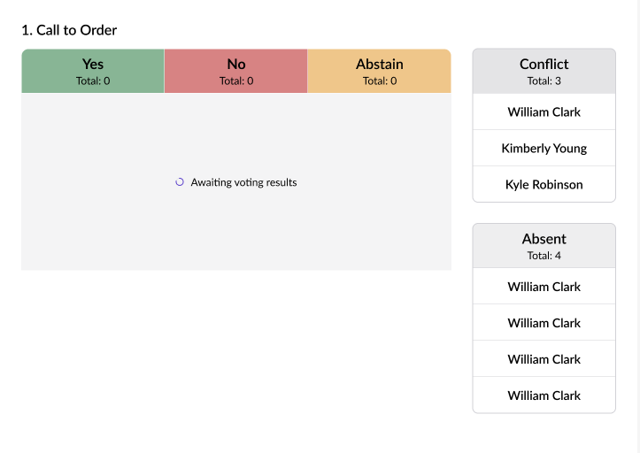Choose the first William Clark under Absent
This screenshot has width=640, height=453.
pos(544,287)
